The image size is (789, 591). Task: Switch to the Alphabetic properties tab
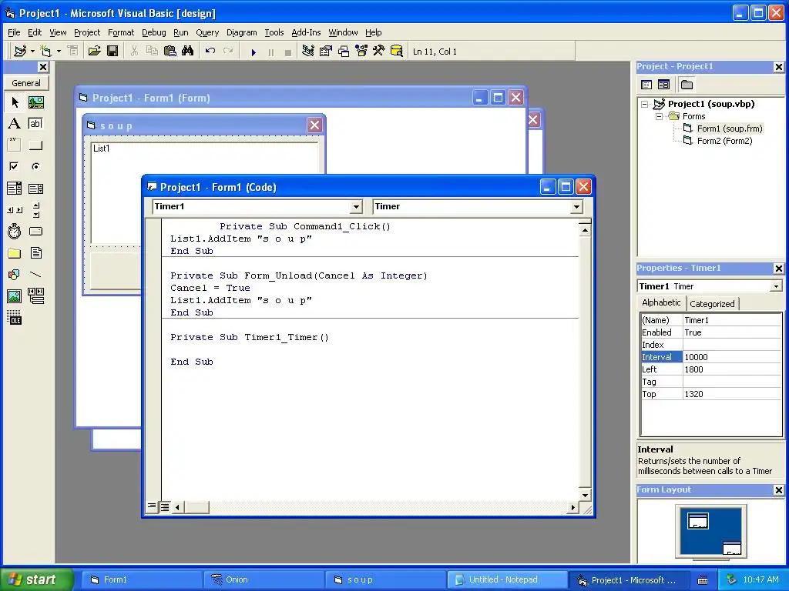point(661,302)
